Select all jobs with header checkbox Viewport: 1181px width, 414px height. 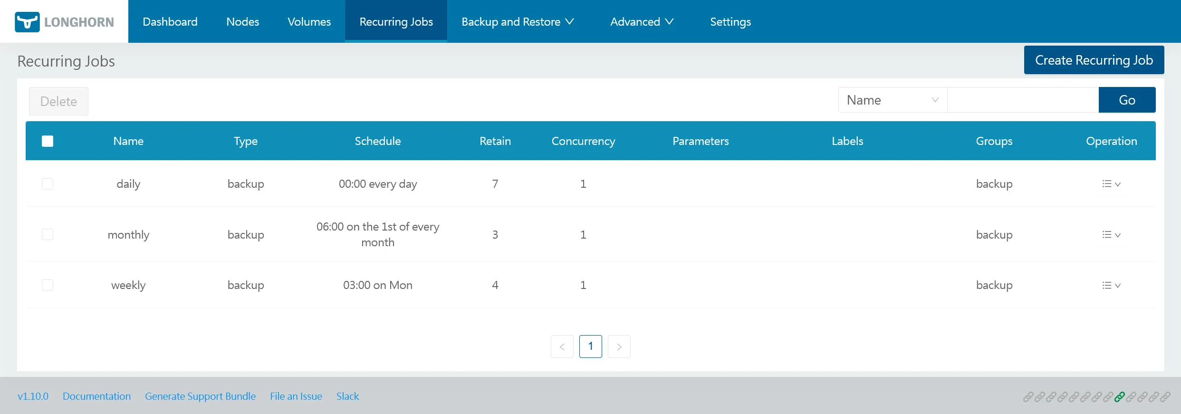[48, 141]
